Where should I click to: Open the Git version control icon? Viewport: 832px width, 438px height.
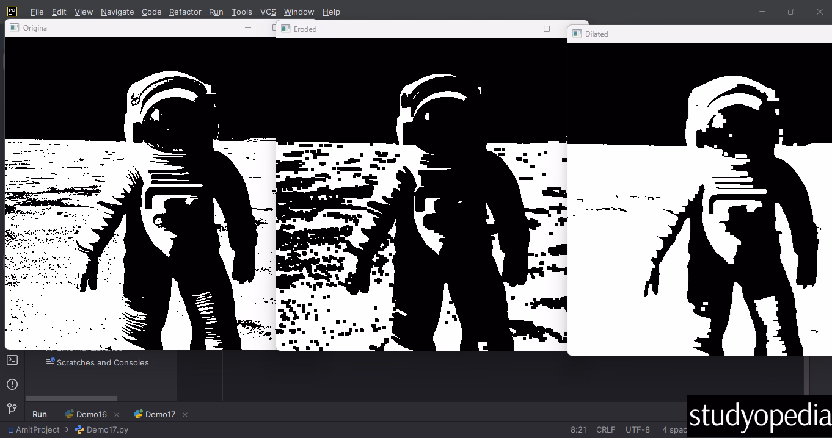tap(12, 408)
